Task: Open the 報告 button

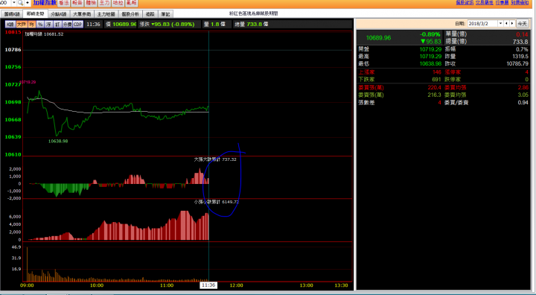Action: [x=77, y=3]
